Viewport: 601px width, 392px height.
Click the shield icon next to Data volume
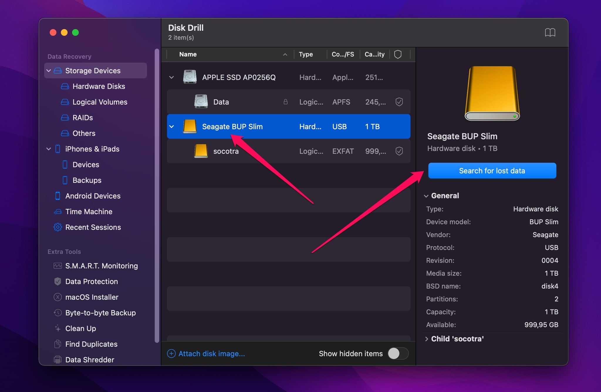coord(399,102)
